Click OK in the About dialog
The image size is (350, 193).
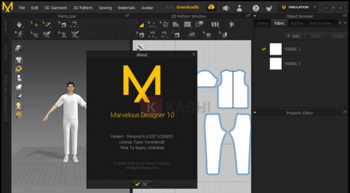[142, 184]
